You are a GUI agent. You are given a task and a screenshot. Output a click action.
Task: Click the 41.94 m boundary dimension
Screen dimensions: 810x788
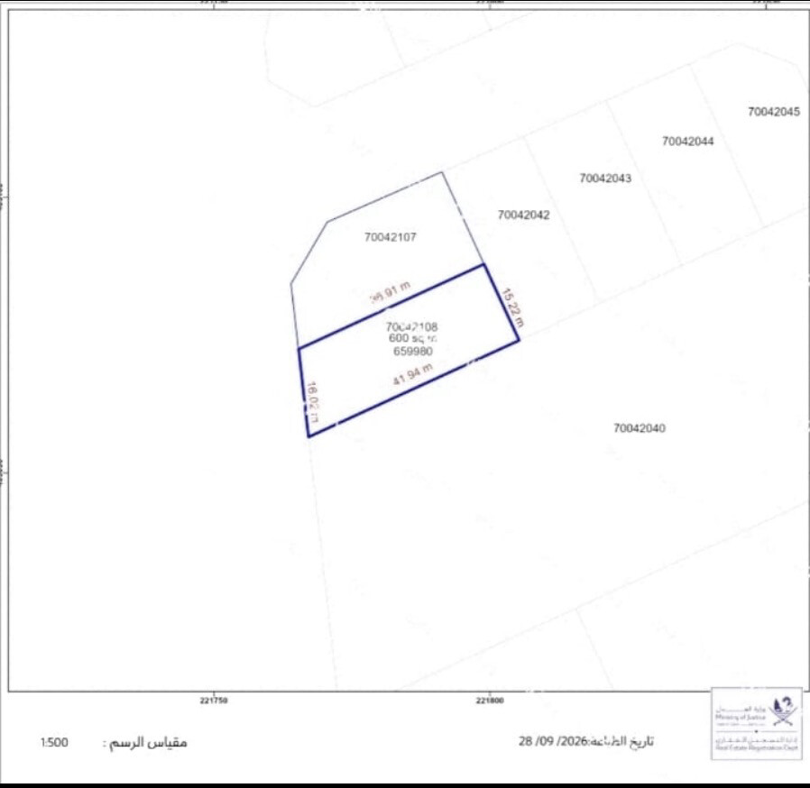pos(413,374)
